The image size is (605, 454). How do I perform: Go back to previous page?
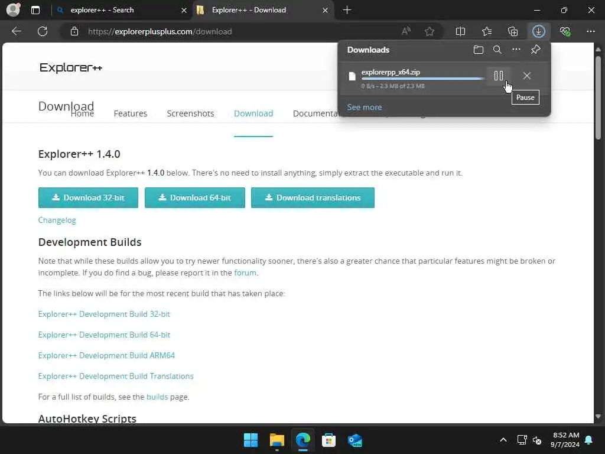tap(16, 31)
